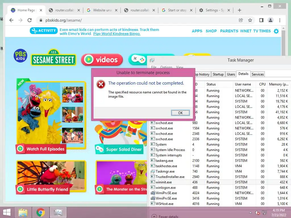Click the browser back arrow
Screen dimensions: 291x218
coord(11,20)
